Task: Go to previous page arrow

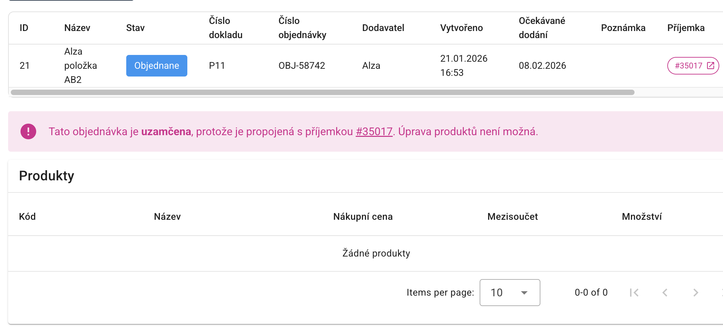Action: point(665,293)
